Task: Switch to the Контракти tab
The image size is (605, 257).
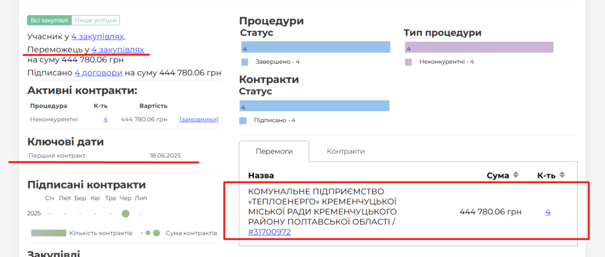Action: point(346,151)
